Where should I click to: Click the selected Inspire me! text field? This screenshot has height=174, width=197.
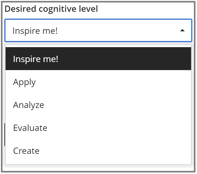pos(35,31)
